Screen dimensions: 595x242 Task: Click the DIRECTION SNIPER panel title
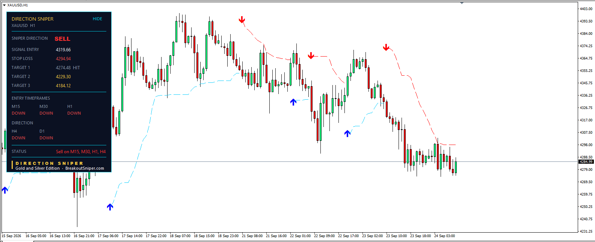(32, 19)
